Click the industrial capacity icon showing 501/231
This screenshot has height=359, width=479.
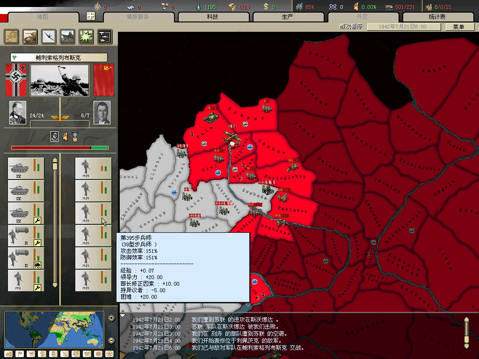tap(389, 7)
